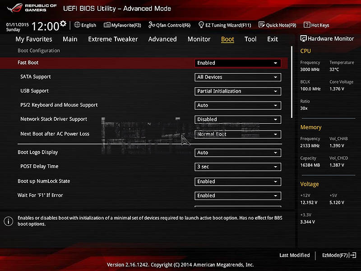
Task: Click the Vol_CHAB value 1.390 V
Action: pos(337,145)
